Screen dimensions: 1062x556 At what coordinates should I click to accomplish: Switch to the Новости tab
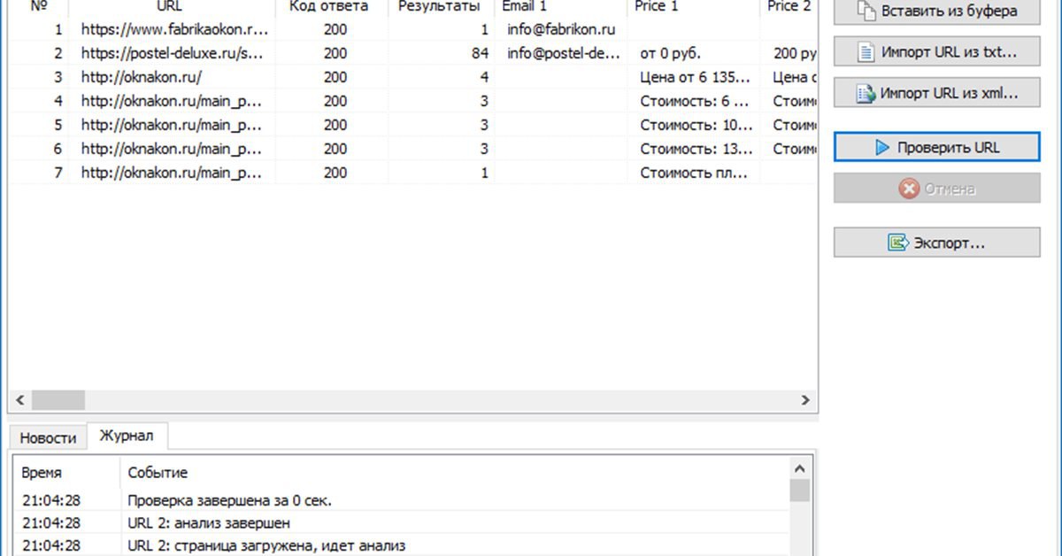(48, 437)
